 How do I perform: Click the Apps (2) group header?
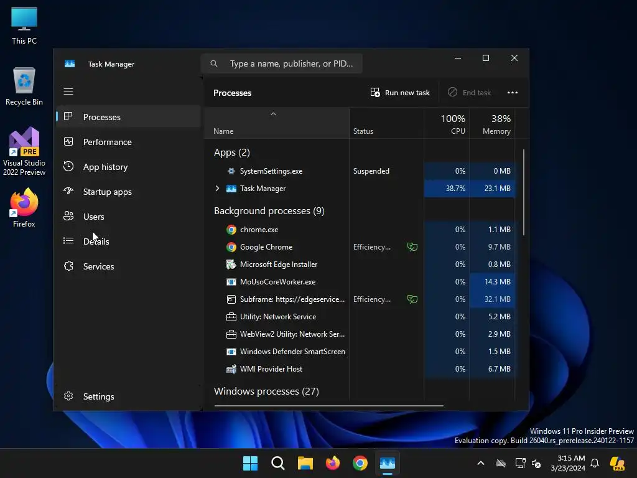pyautogui.click(x=231, y=152)
